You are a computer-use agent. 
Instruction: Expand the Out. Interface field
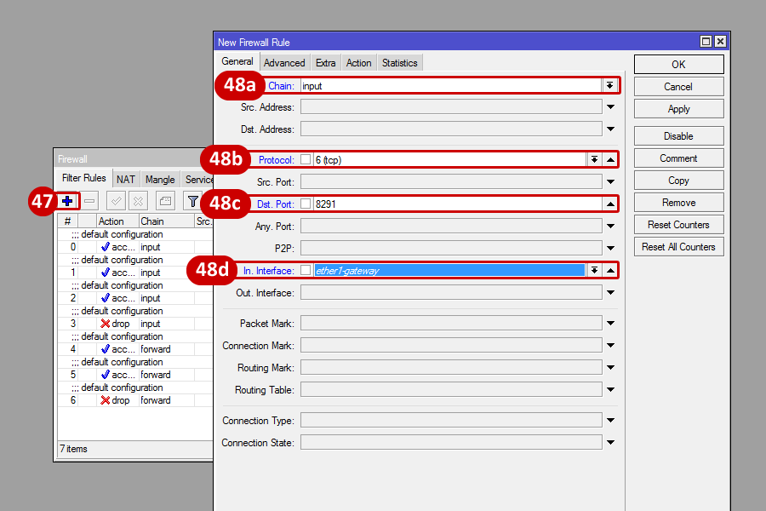[x=610, y=292]
